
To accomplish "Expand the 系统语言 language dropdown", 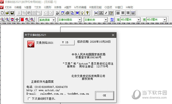I will (x=53, y=20).
